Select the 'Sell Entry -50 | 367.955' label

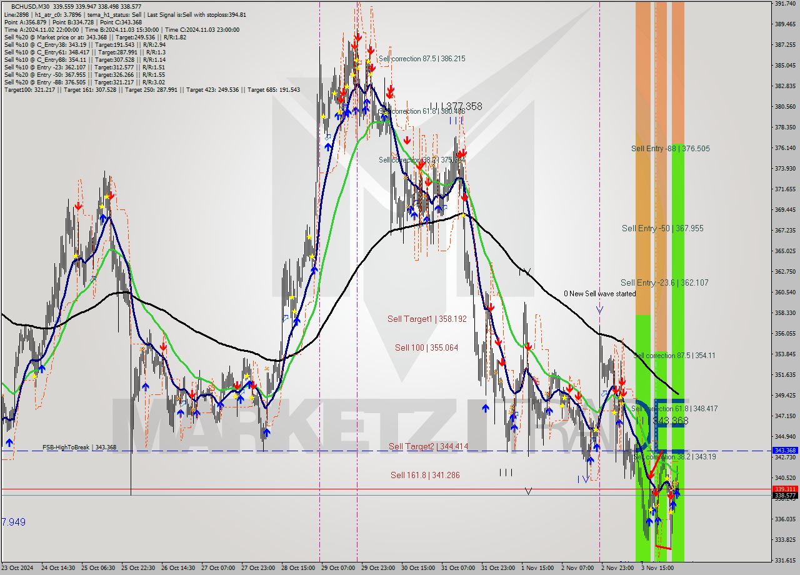point(662,228)
